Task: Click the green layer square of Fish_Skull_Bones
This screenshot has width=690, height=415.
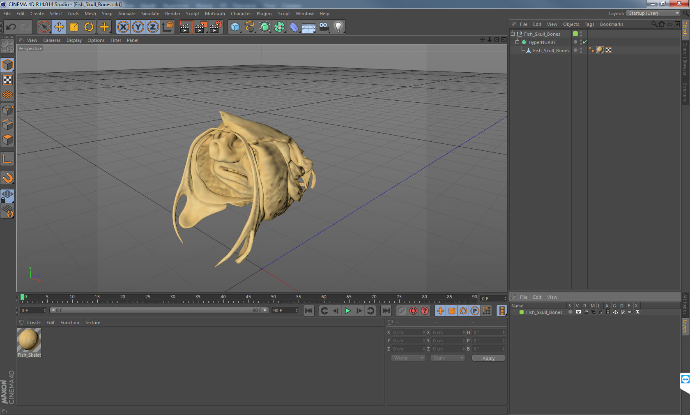Action: pos(575,34)
